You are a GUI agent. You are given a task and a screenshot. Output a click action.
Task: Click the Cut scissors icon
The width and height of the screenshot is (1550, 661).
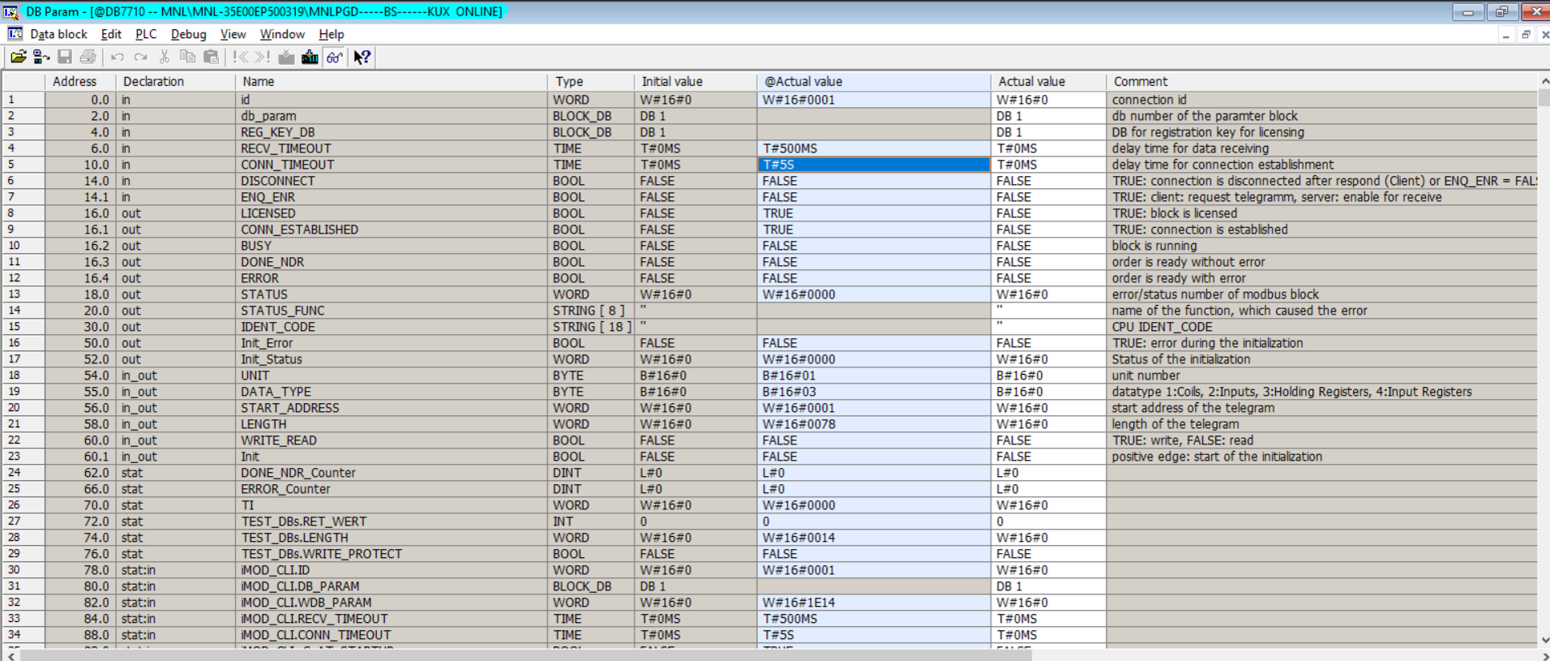click(x=165, y=57)
